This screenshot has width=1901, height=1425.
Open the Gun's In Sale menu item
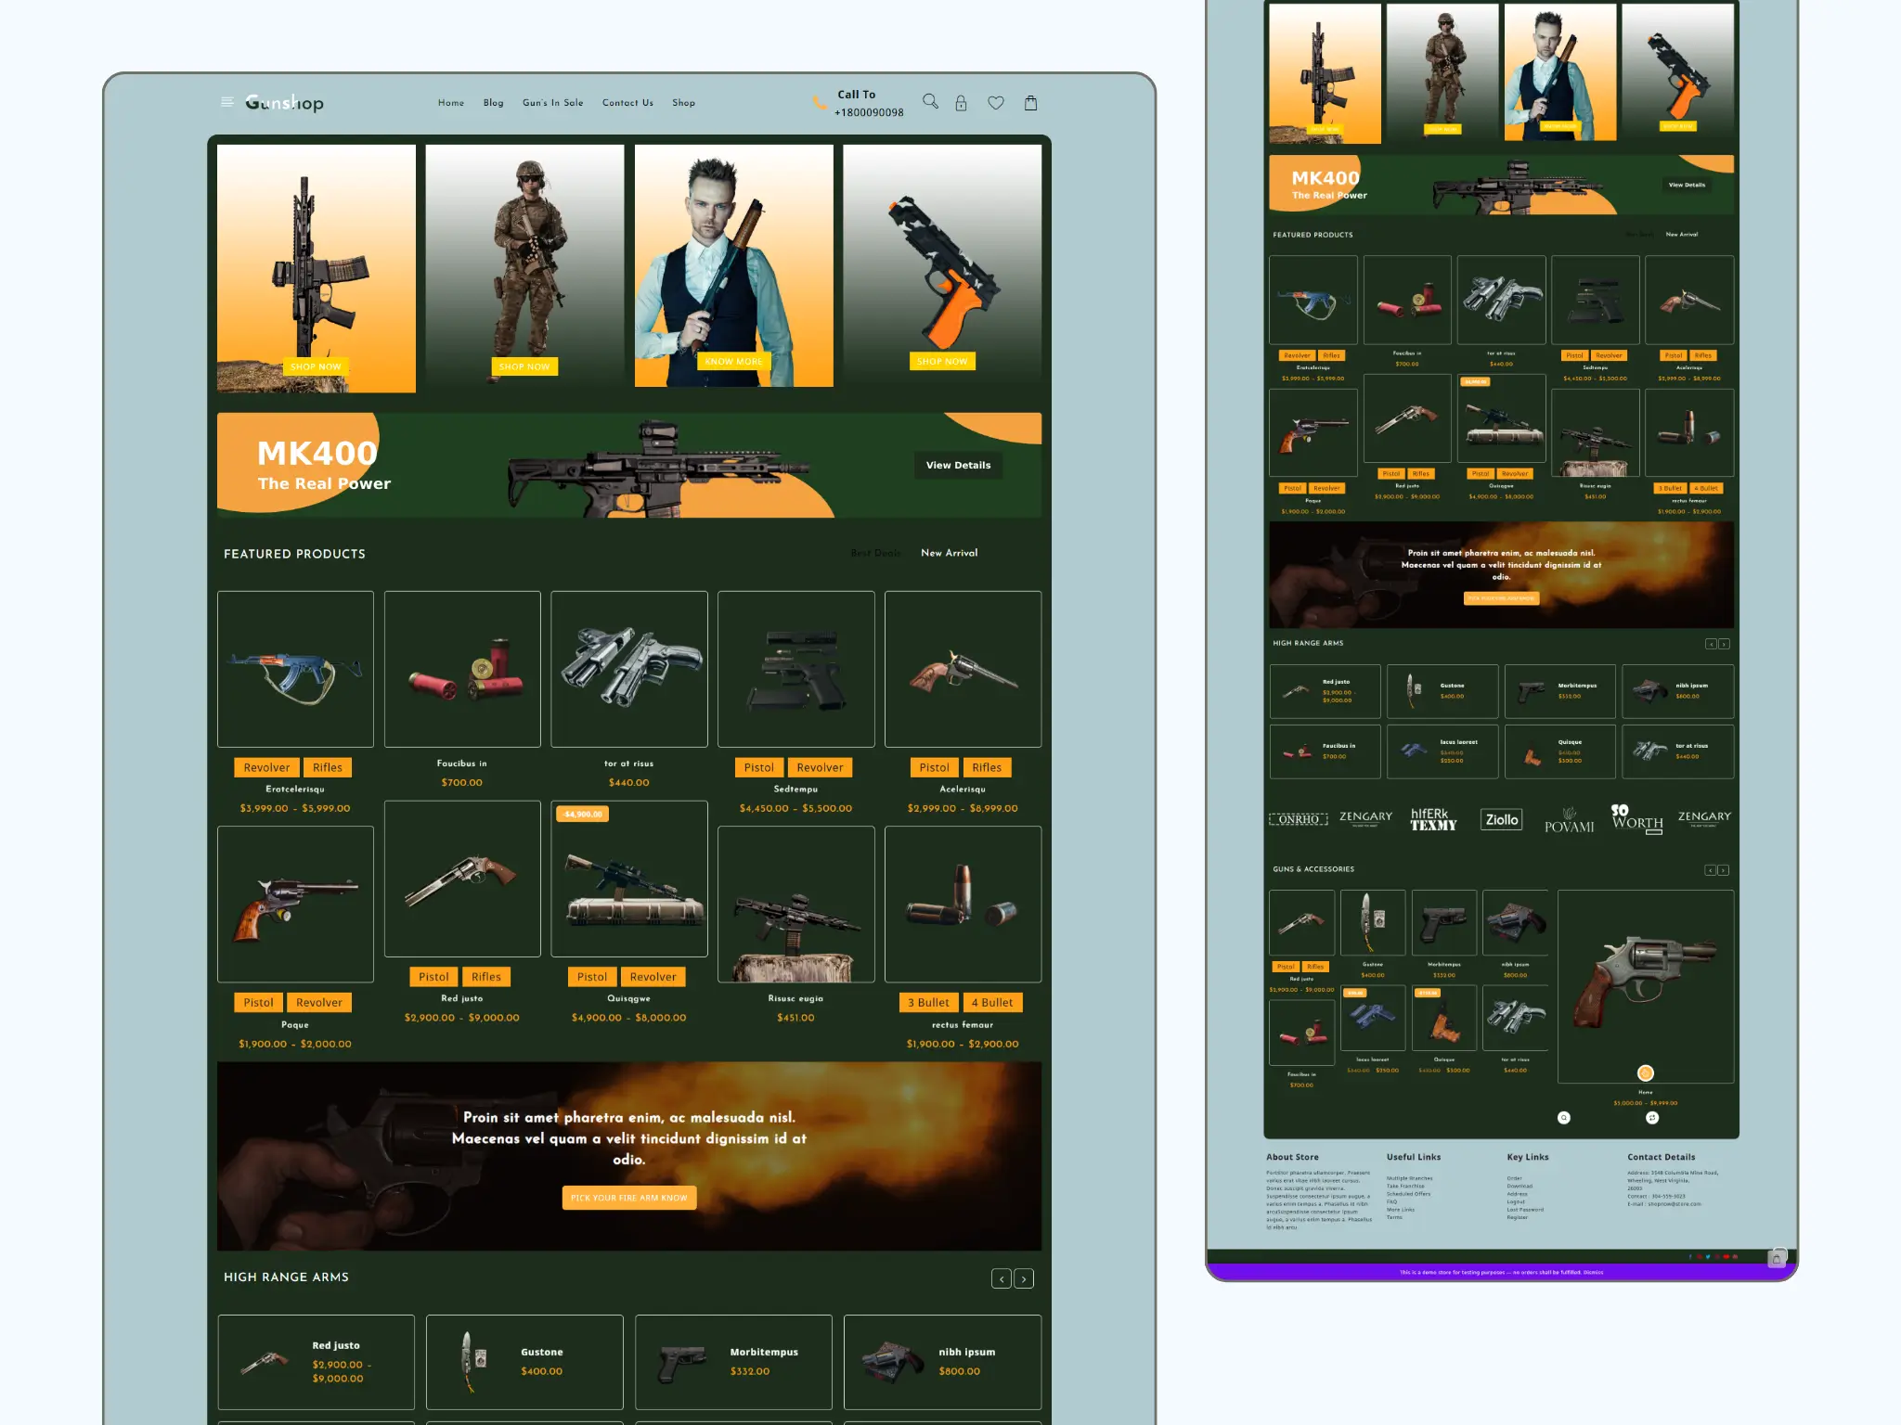552,103
